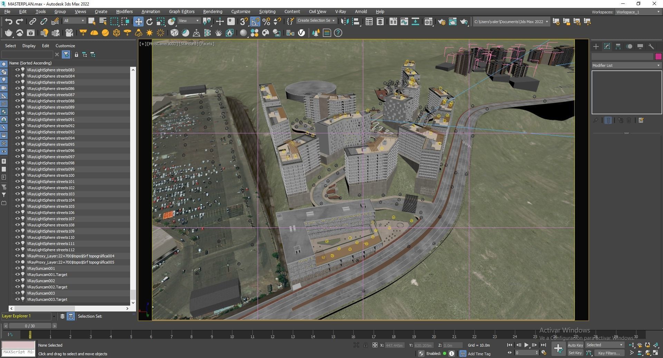Open the View reference coordinate dropdown
Viewport: 663px width, 358px height.
[189, 21]
